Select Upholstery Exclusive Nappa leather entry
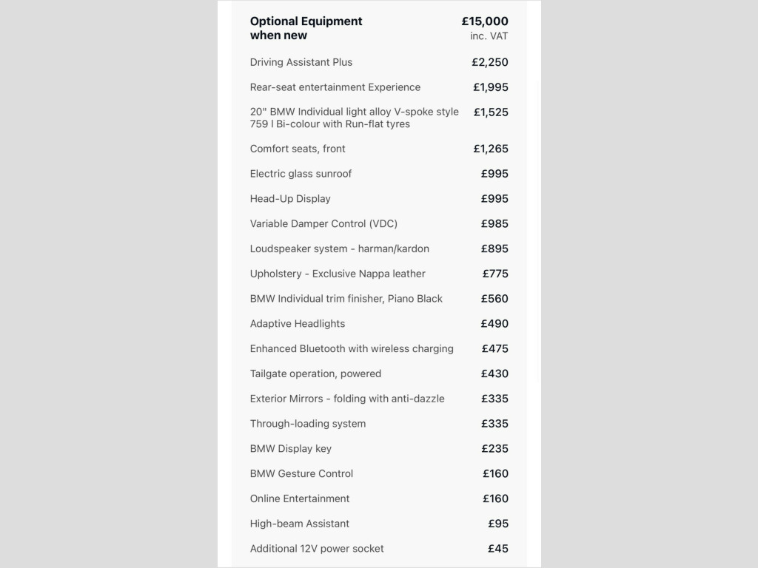Viewport: 758px width, 568px height. click(338, 274)
